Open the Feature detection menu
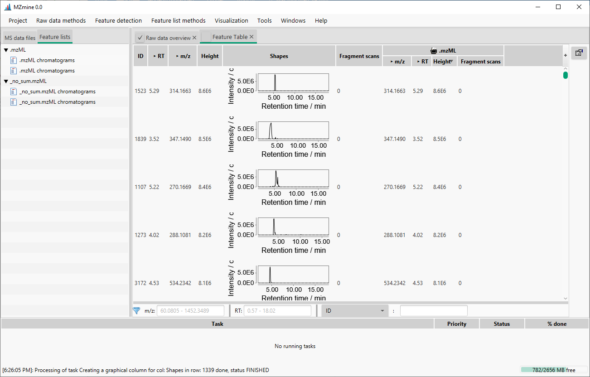 pos(118,20)
